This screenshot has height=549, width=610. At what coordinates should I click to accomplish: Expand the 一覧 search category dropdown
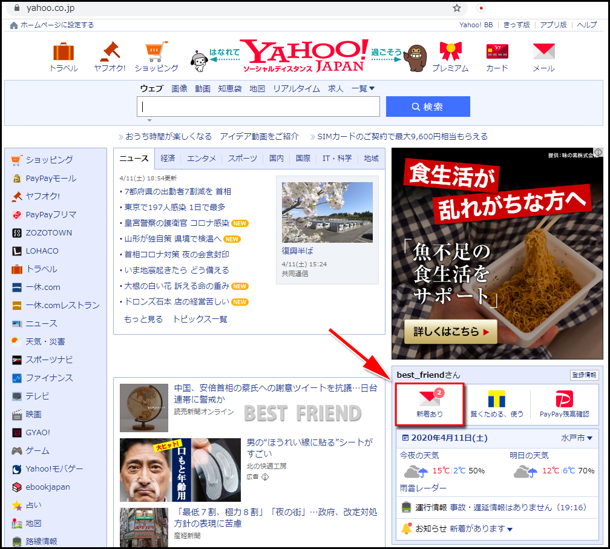(363, 89)
